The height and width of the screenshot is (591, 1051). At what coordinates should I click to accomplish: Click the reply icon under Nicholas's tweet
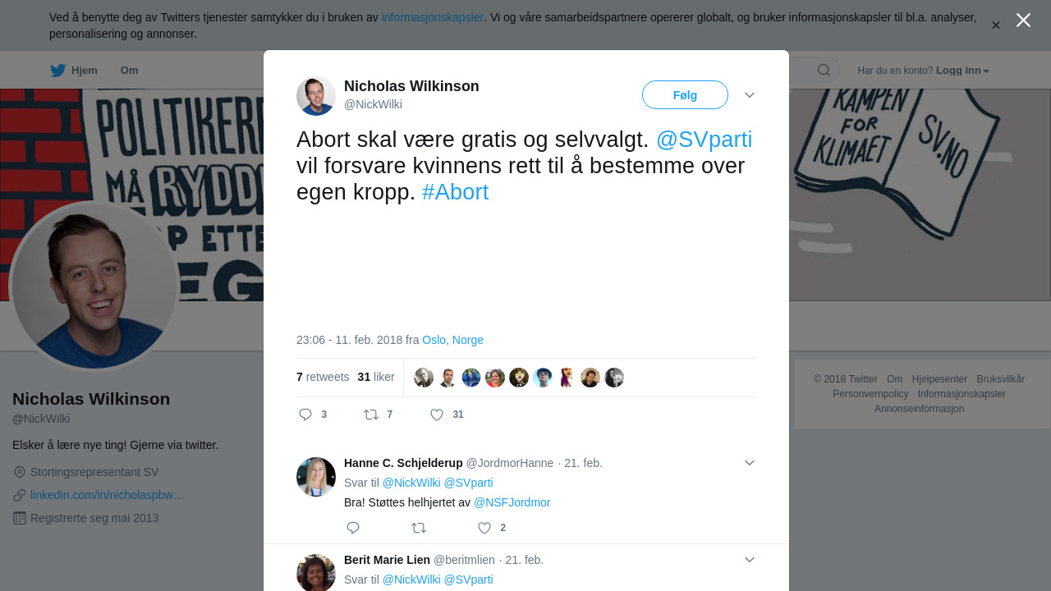click(305, 415)
